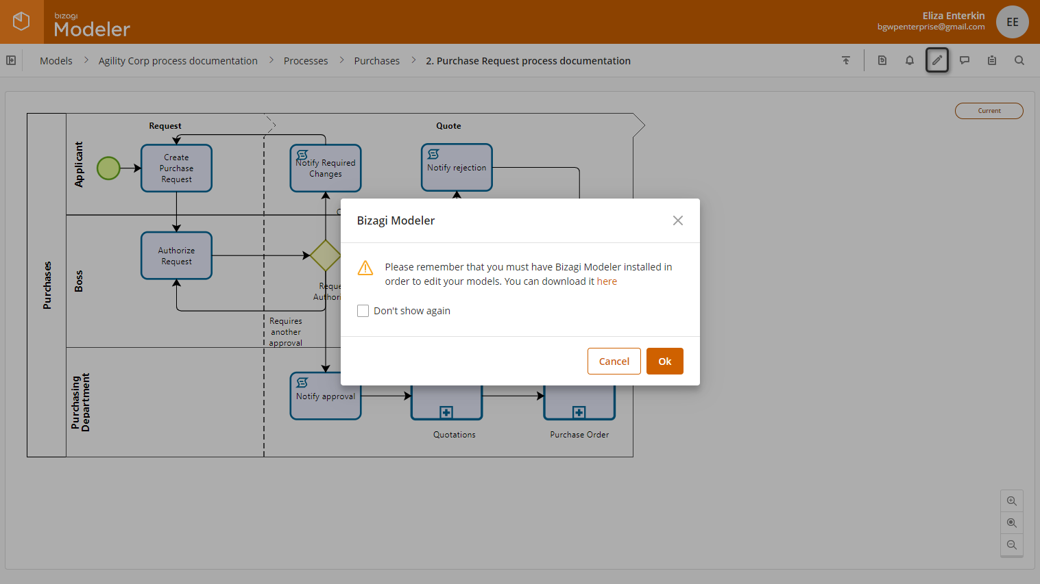The height and width of the screenshot is (584, 1040).
Task: Follow the 'here' download link
Action: (607, 281)
